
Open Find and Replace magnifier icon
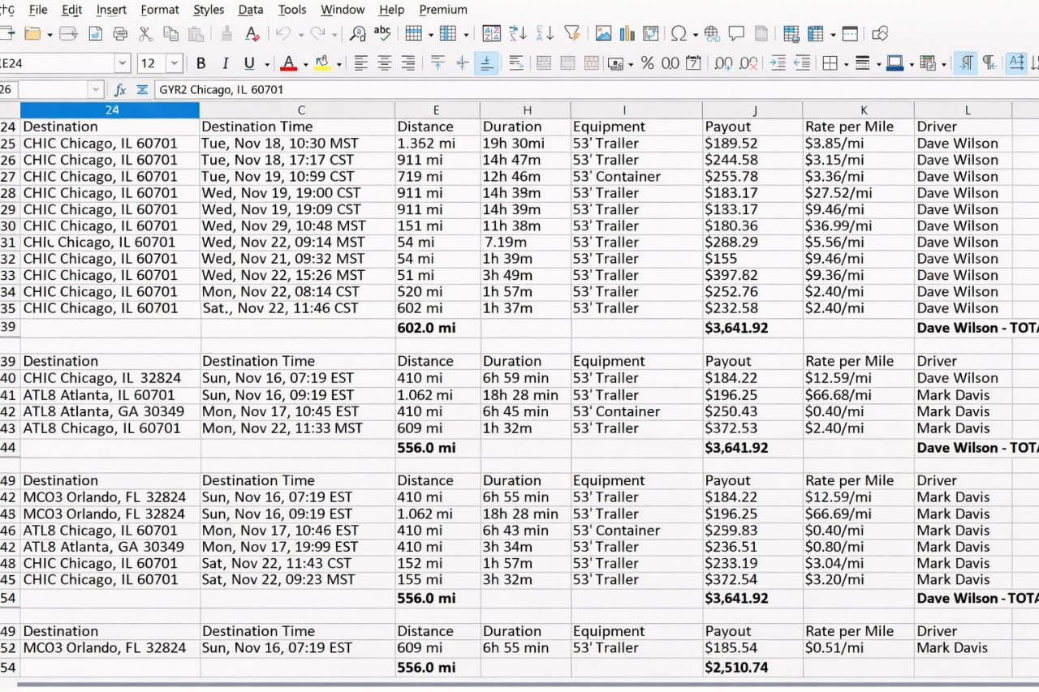pyautogui.click(x=357, y=34)
